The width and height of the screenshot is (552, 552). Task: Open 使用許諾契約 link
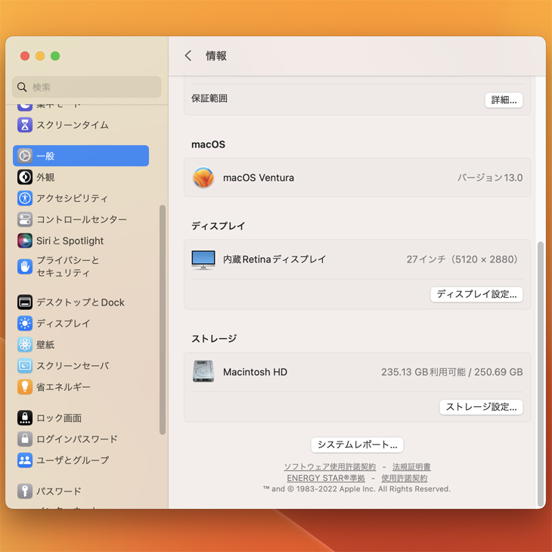point(404,478)
